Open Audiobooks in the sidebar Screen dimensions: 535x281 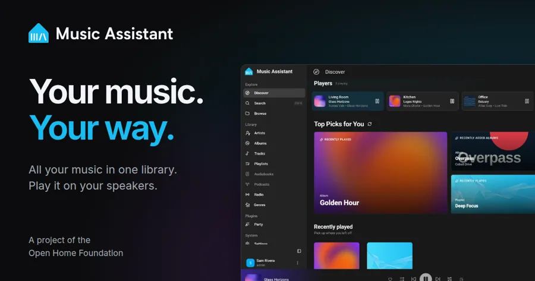(x=274, y=174)
